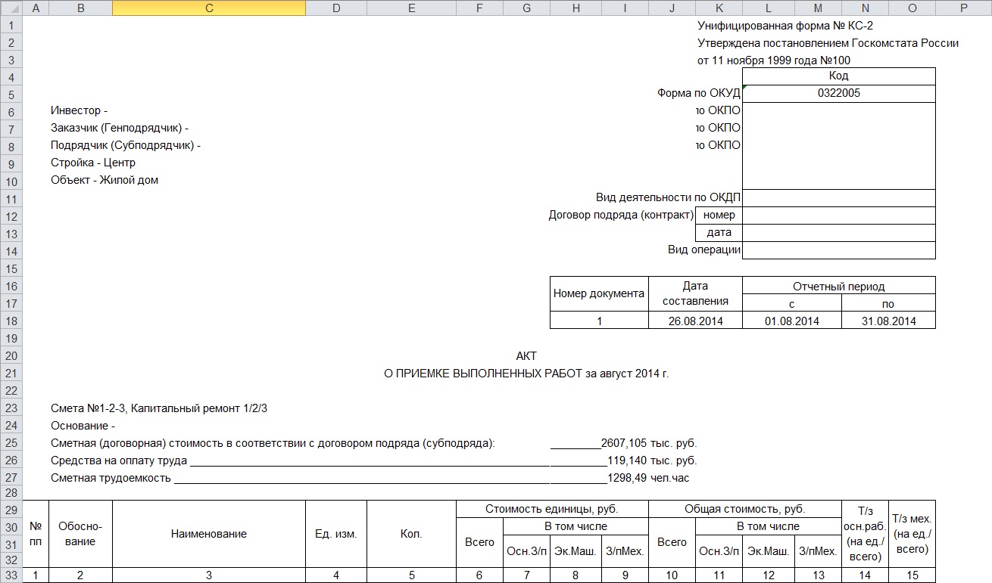The width and height of the screenshot is (992, 583).
Task: Select the 'Отчетный период' header cell
Action: click(x=839, y=286)
